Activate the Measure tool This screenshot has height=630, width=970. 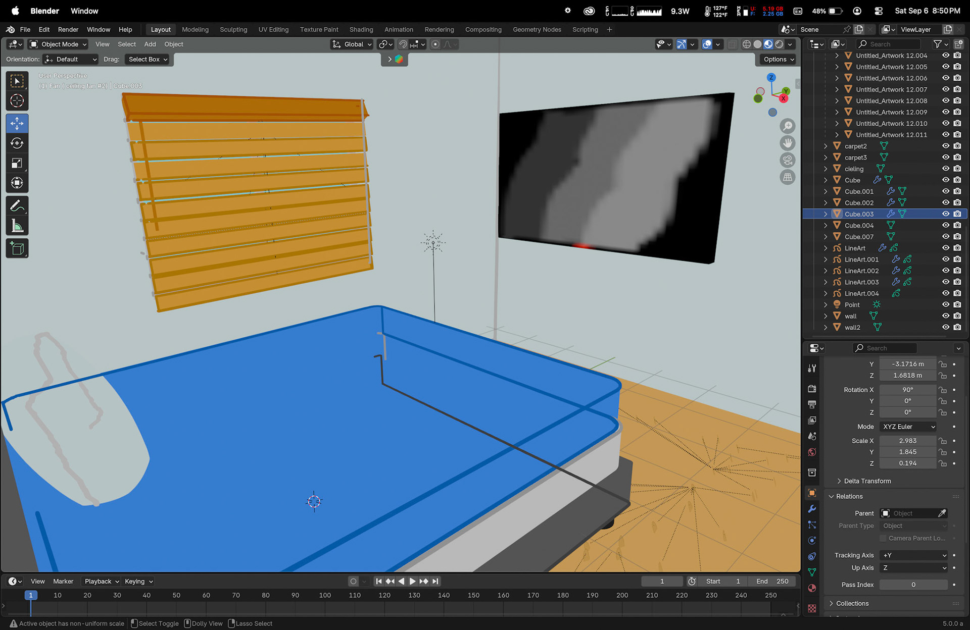click(17, 226)
